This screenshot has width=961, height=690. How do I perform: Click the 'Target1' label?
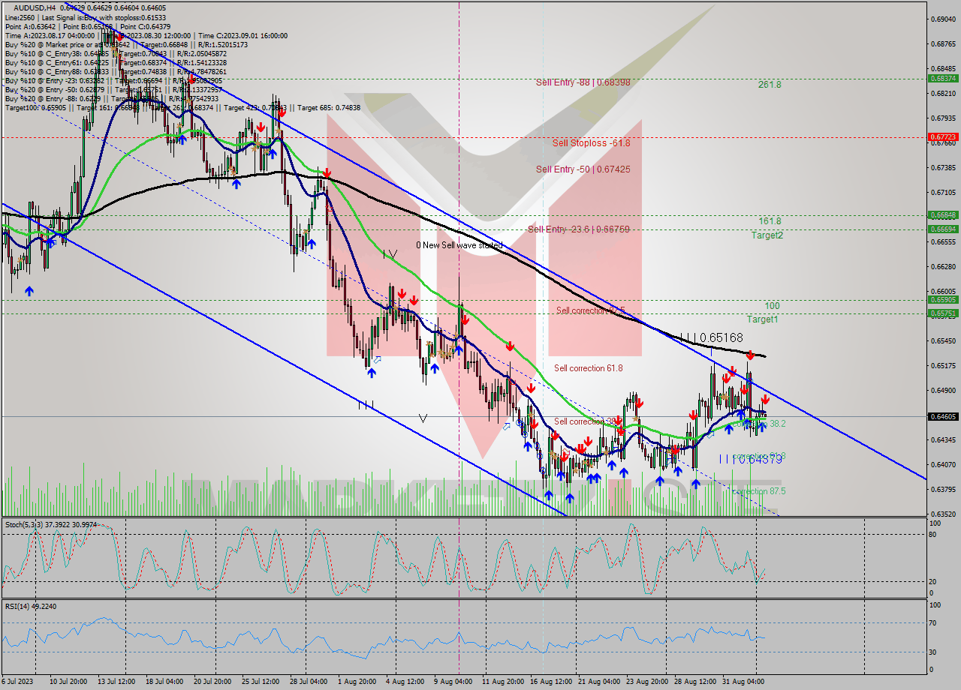[x=762, y=319]
